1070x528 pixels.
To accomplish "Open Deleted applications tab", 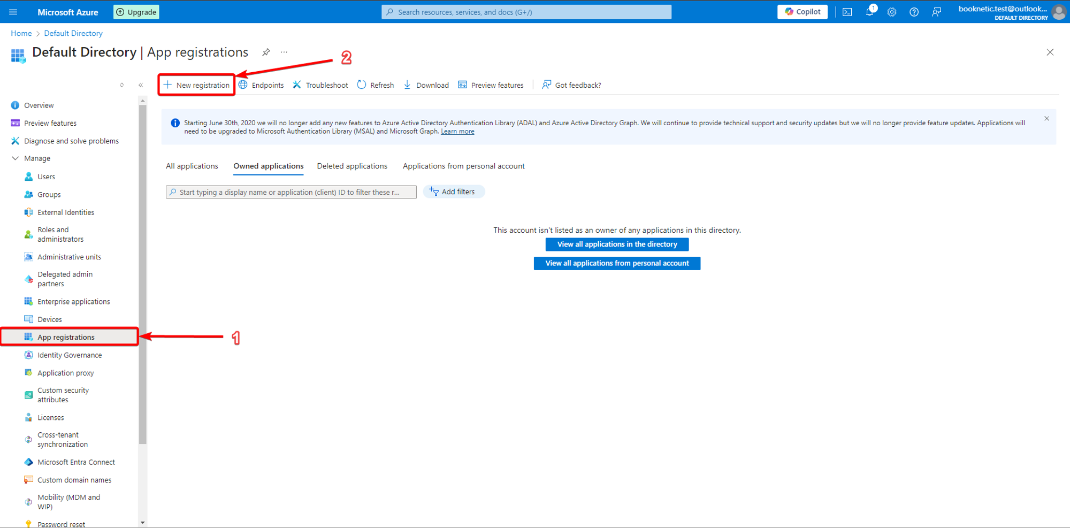I will [352, 166].
